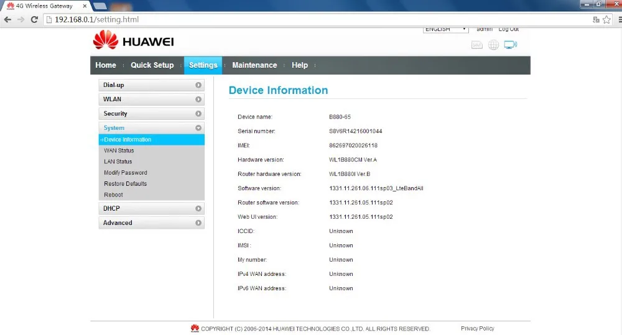Click the translate page icon in address bar
This screenshot has height=335, width=622.
[x=596, y=20]
